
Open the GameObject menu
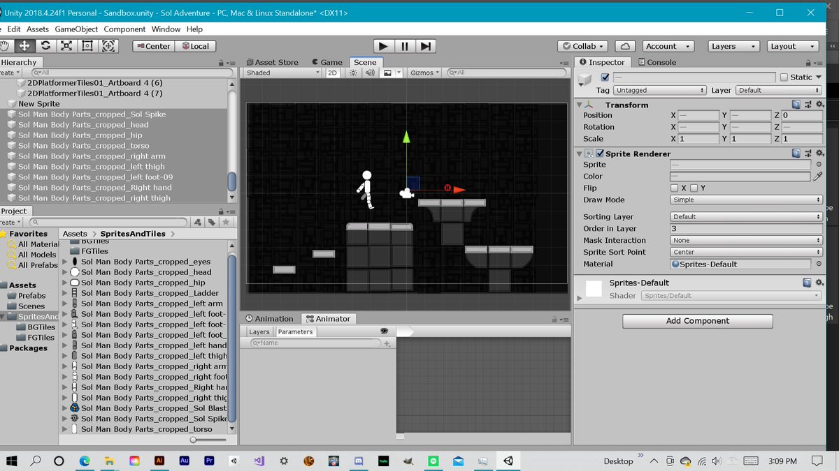[x=77, y=29]
